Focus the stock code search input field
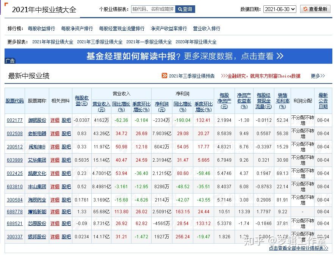The height and width of the screenshot is (255, 335). (153, 9)
